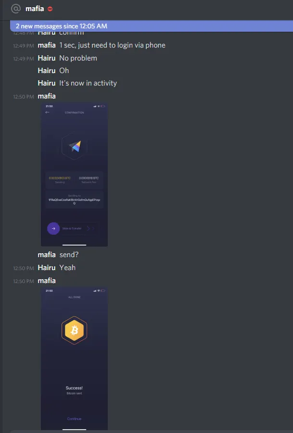The height and width of the screenshot is (433, 293).
Task: Click Hairu's name beside 'Yeah'
Action: click(x=47, y=268)
